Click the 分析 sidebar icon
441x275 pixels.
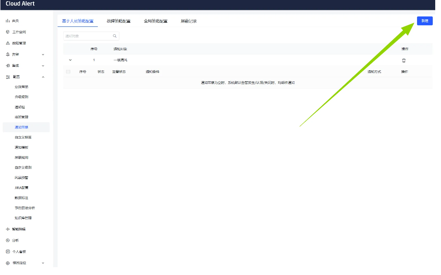7,240
